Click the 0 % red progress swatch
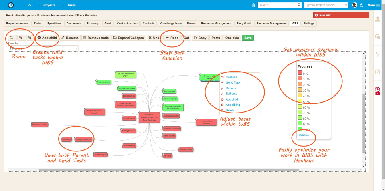This screenshot has width=385, height=191. tap(300, 73)
